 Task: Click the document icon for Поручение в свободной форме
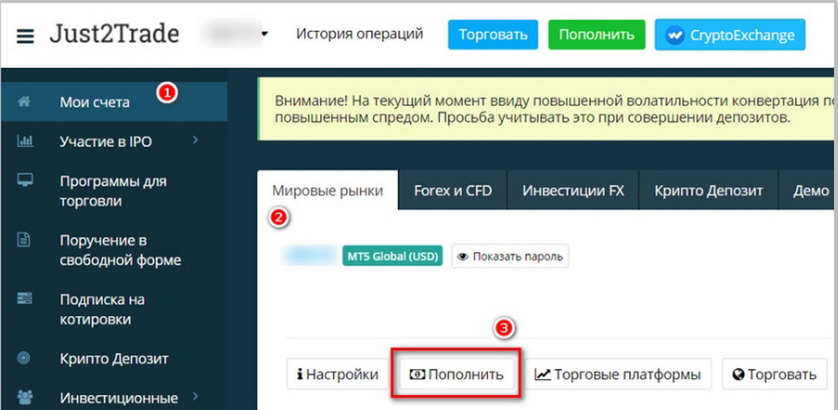(x=24, y=240)
